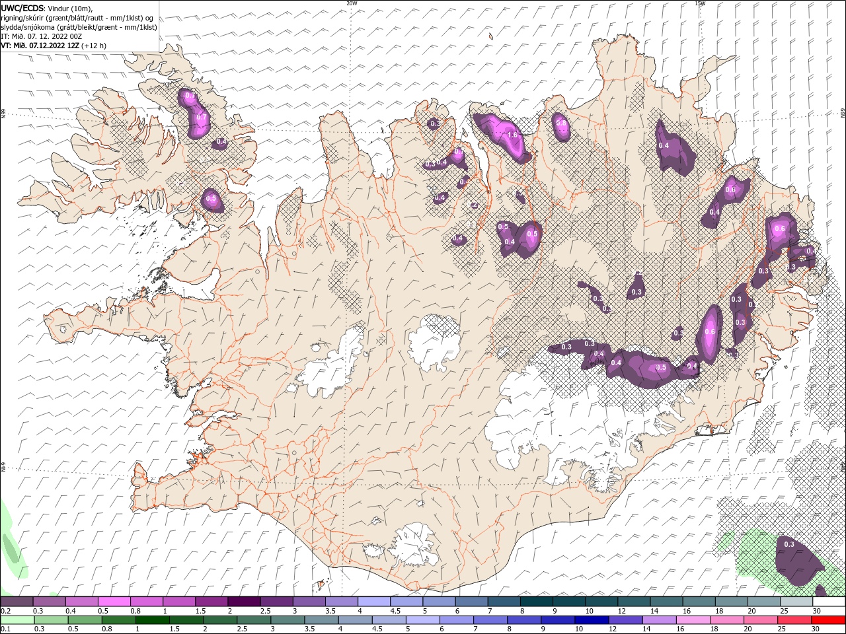Click the white glacier area at the map center

[x=435, y=341]
